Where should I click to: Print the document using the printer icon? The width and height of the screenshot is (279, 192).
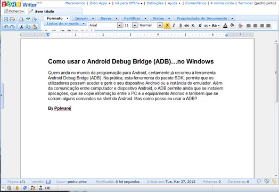coord(21,19)
